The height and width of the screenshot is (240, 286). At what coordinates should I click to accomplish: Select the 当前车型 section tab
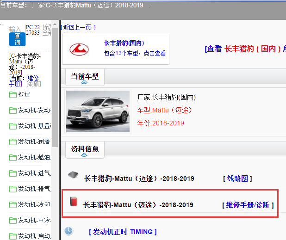pos(85,77)
